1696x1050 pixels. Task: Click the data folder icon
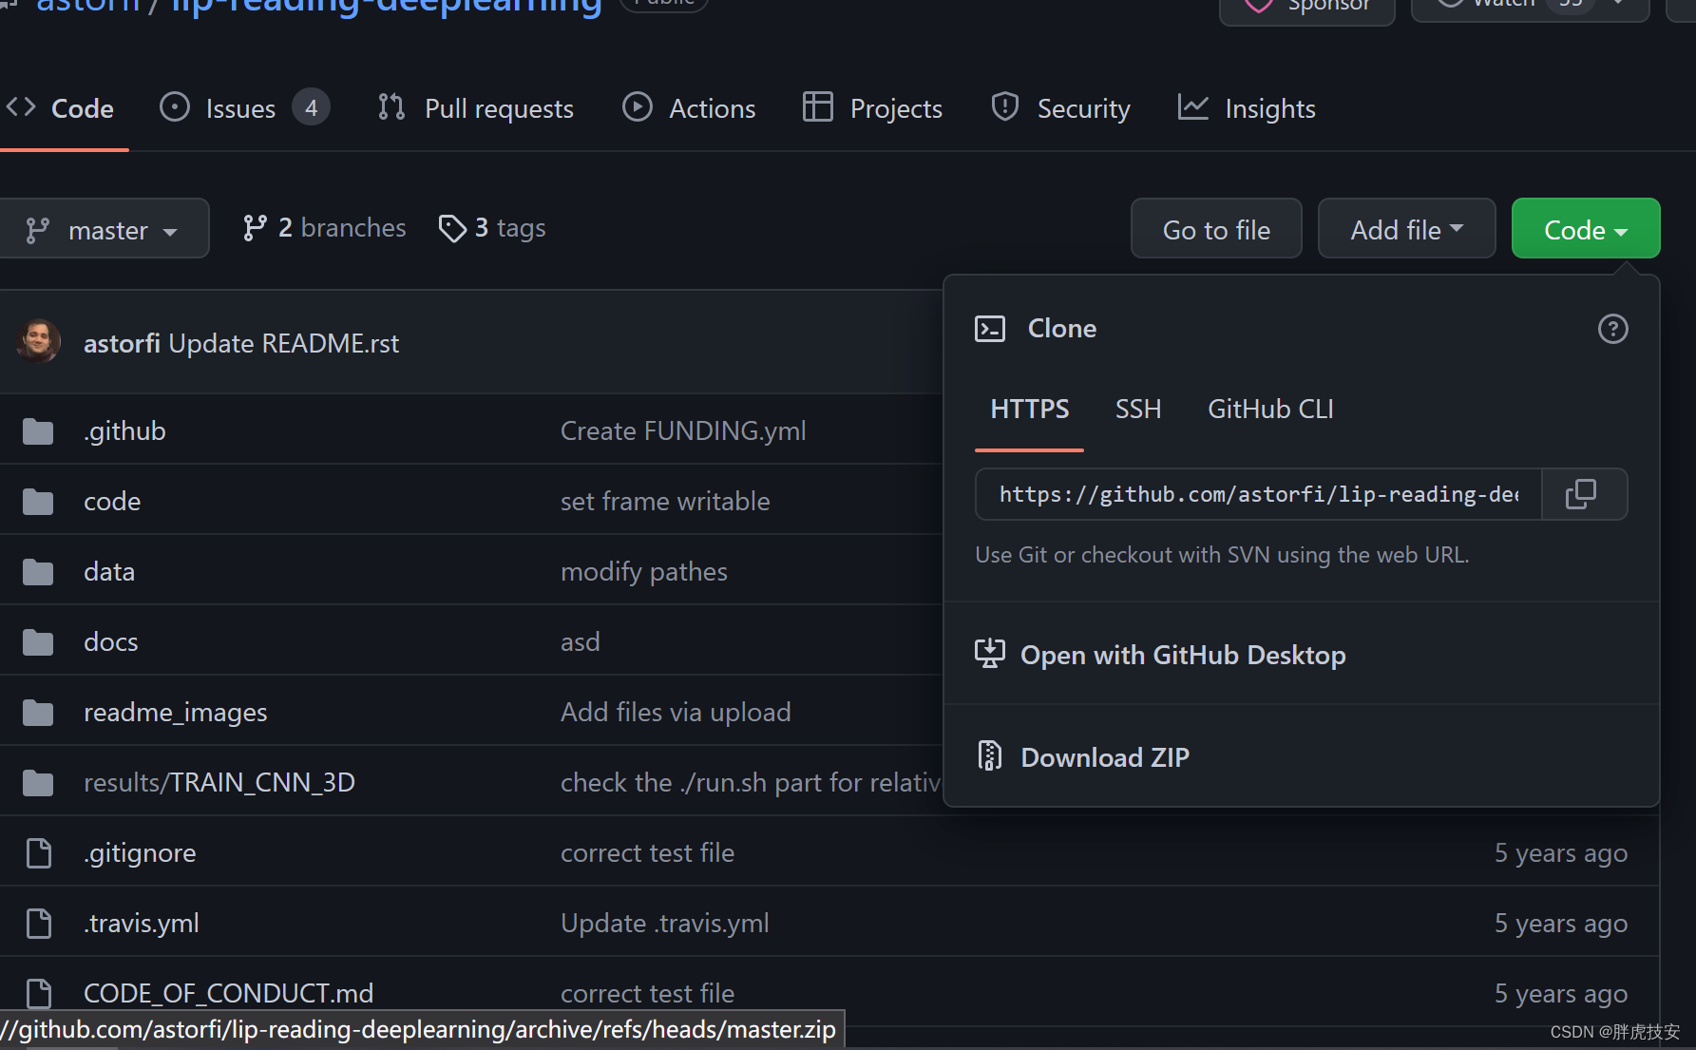38,572
